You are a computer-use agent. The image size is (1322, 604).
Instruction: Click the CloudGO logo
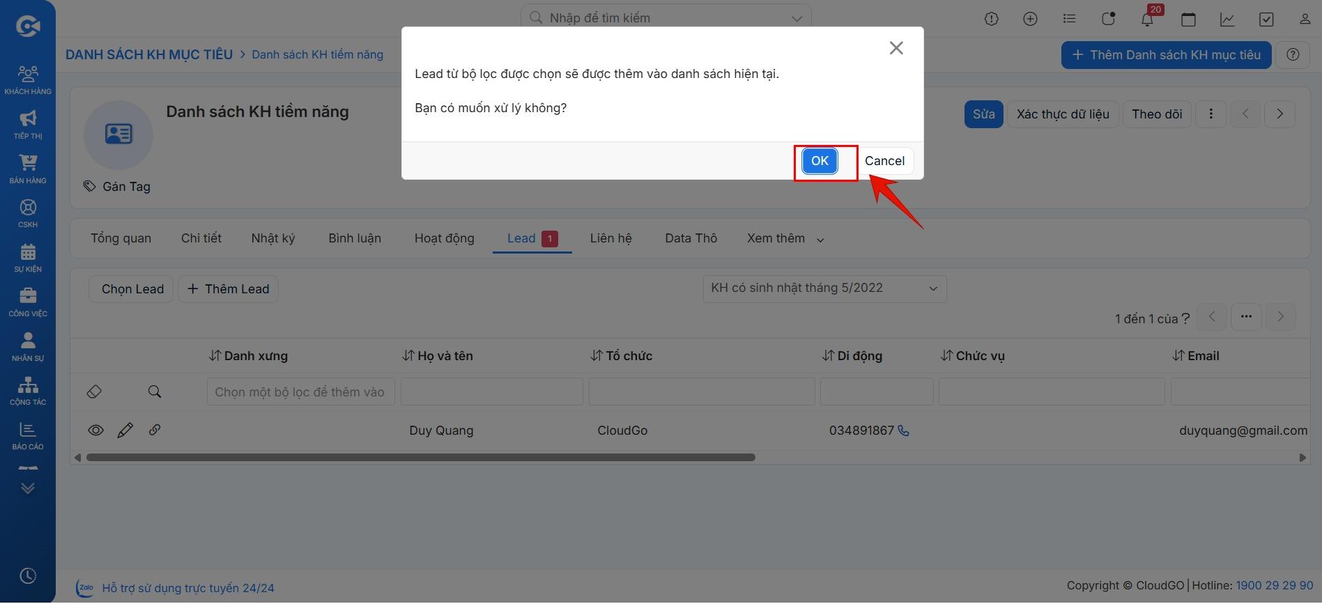click(28, 26)
